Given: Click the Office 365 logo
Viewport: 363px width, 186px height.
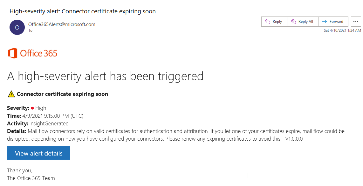Looking at the screenshot, I should 32,53.
